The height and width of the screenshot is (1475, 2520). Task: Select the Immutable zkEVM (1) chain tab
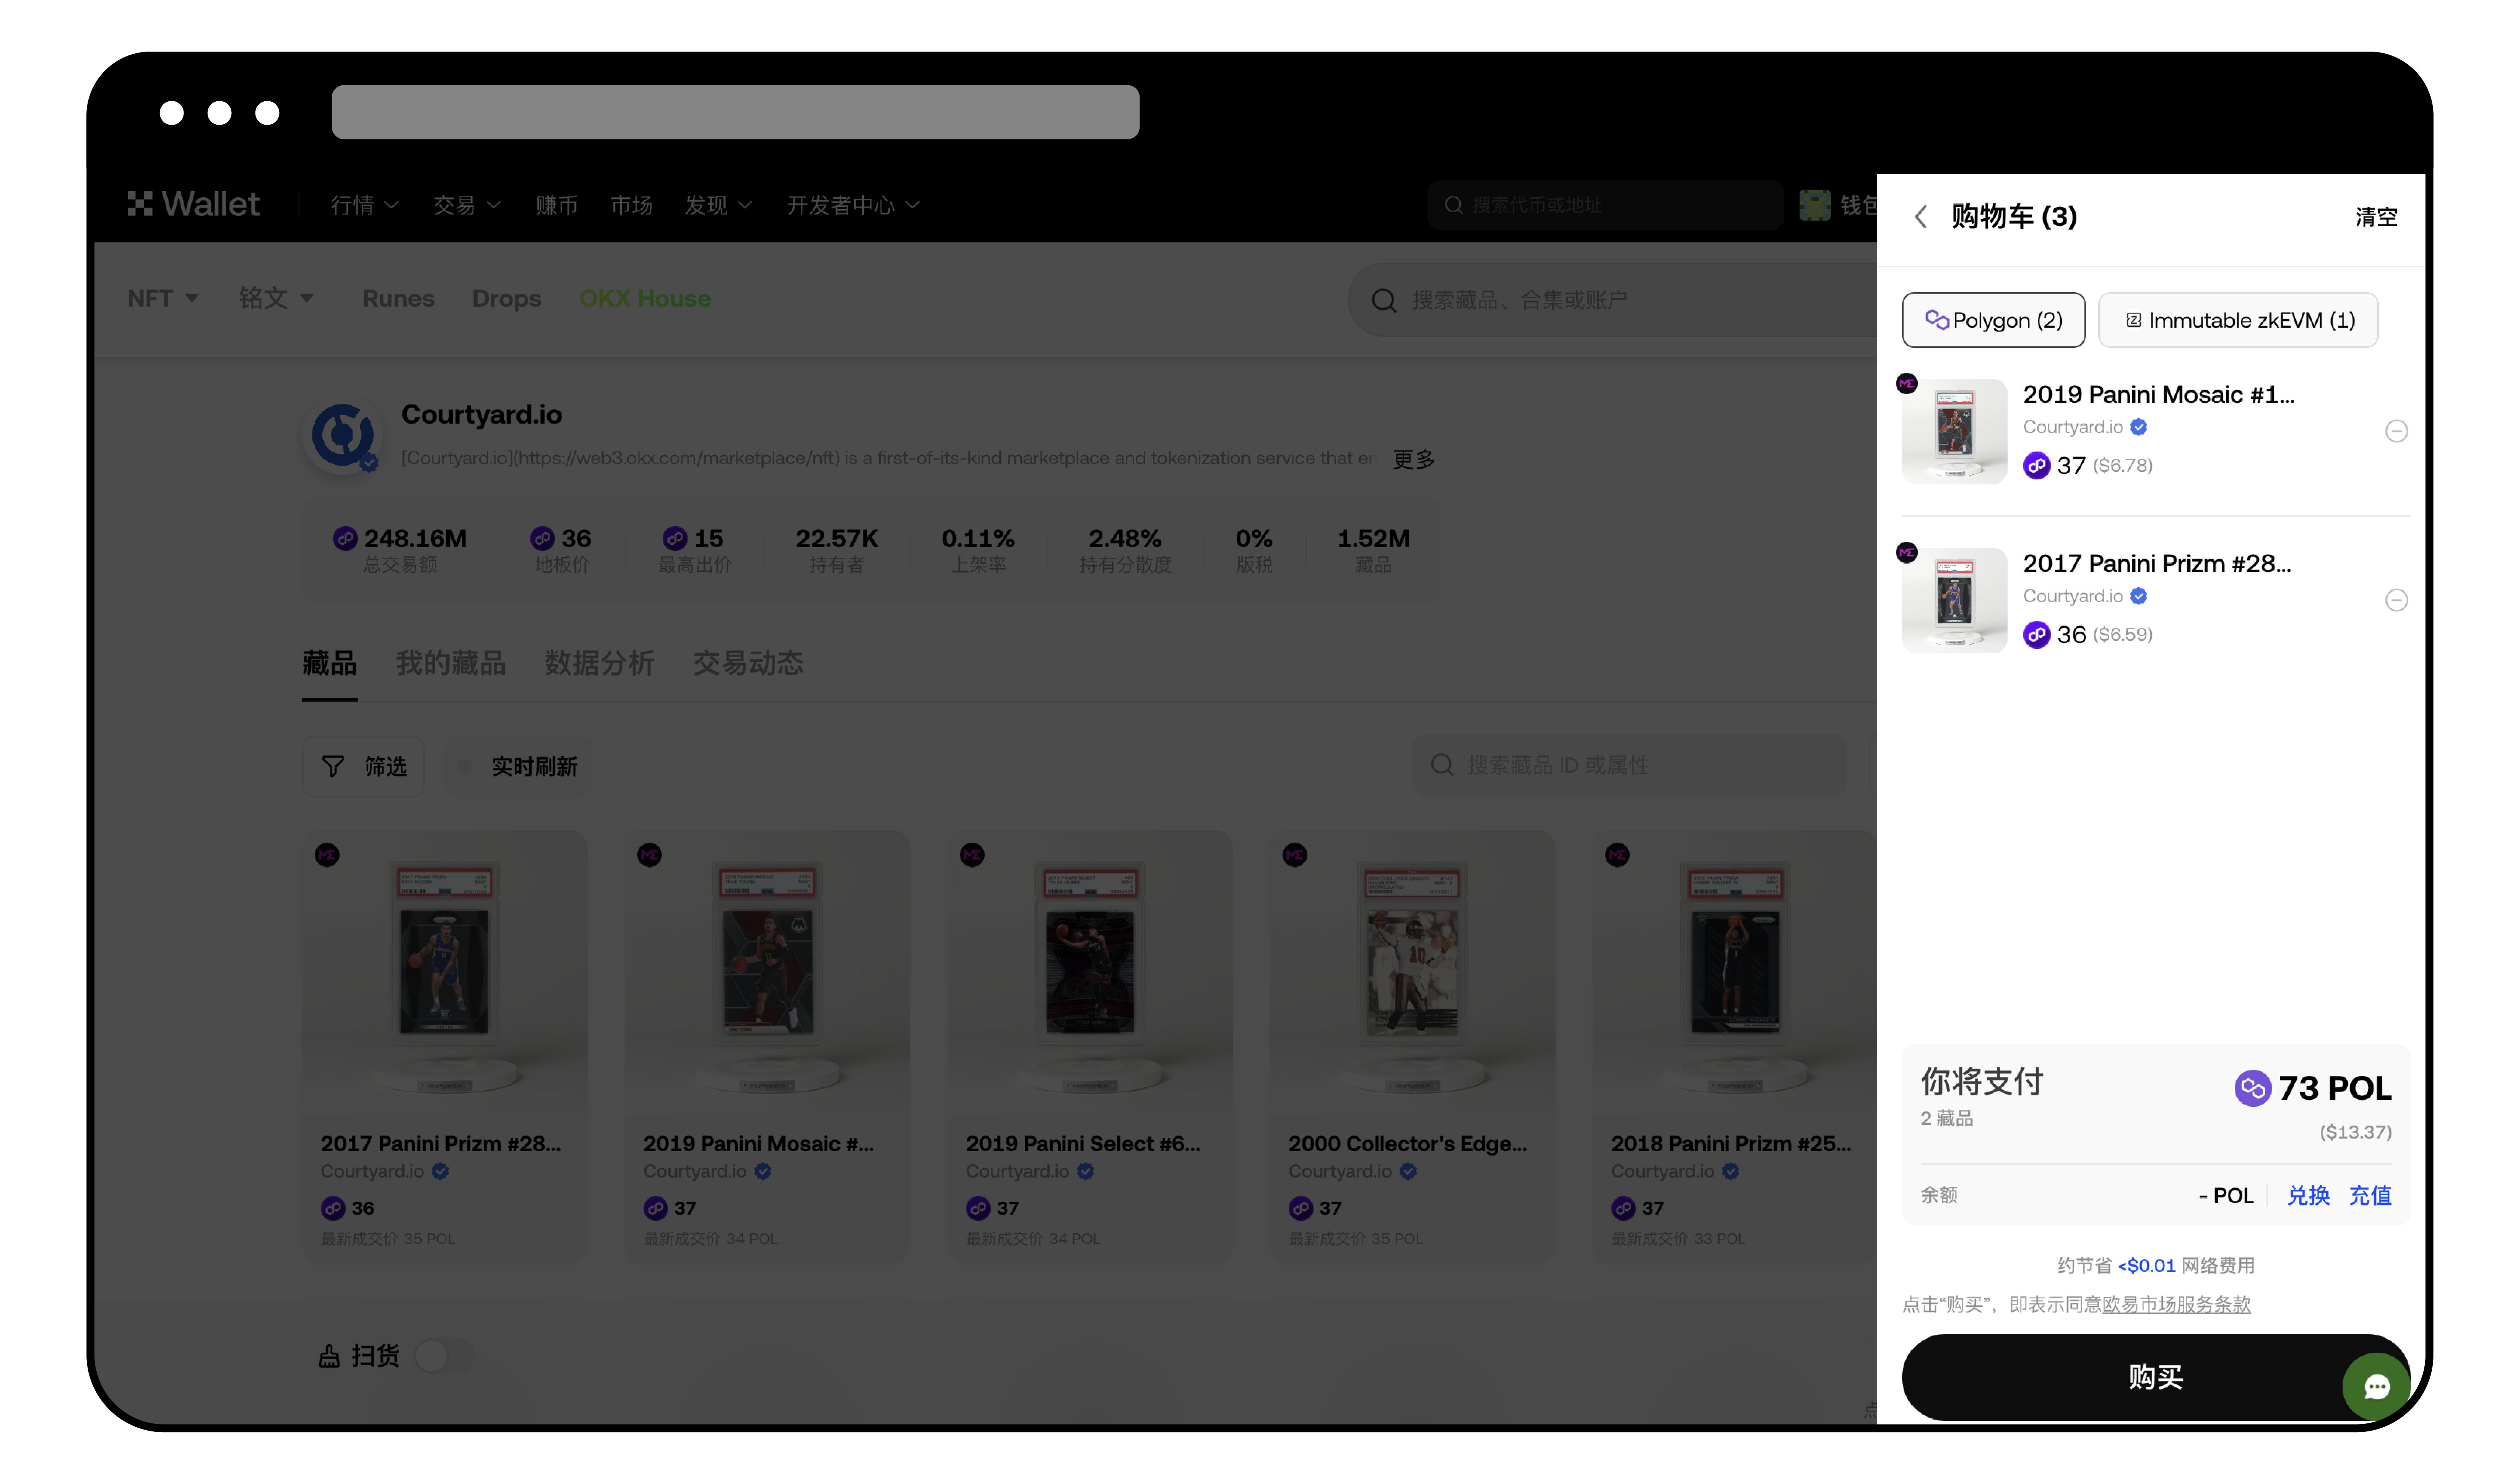pos(2238,320)
